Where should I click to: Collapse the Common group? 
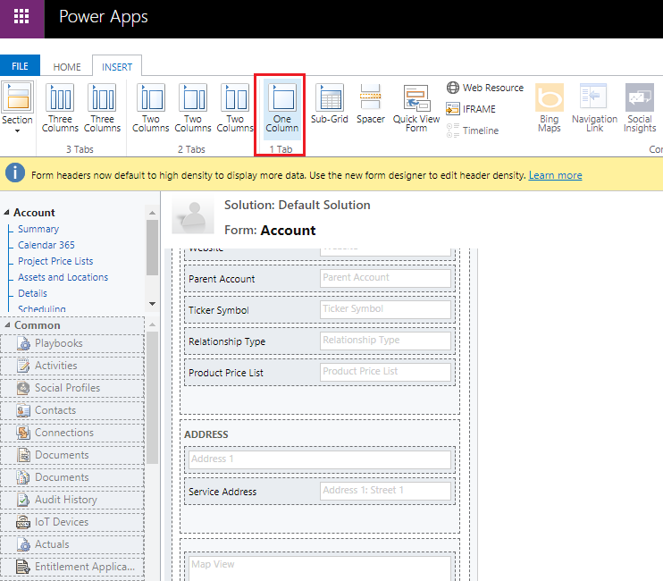point(7,324)
